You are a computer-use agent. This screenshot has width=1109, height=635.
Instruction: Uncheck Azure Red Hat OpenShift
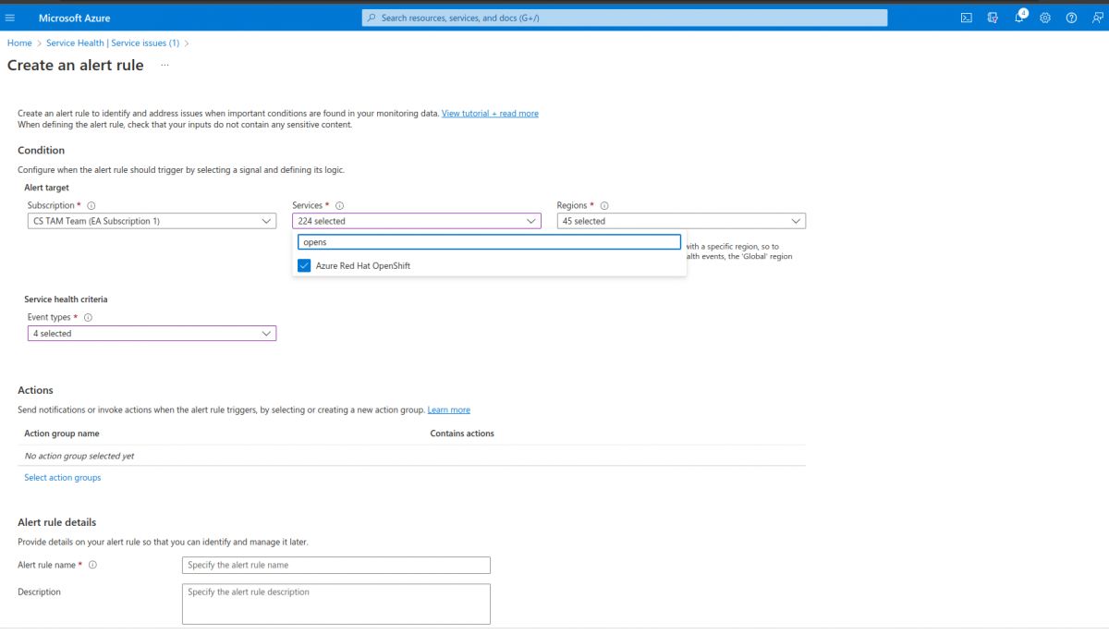click(x=304, y=264)
